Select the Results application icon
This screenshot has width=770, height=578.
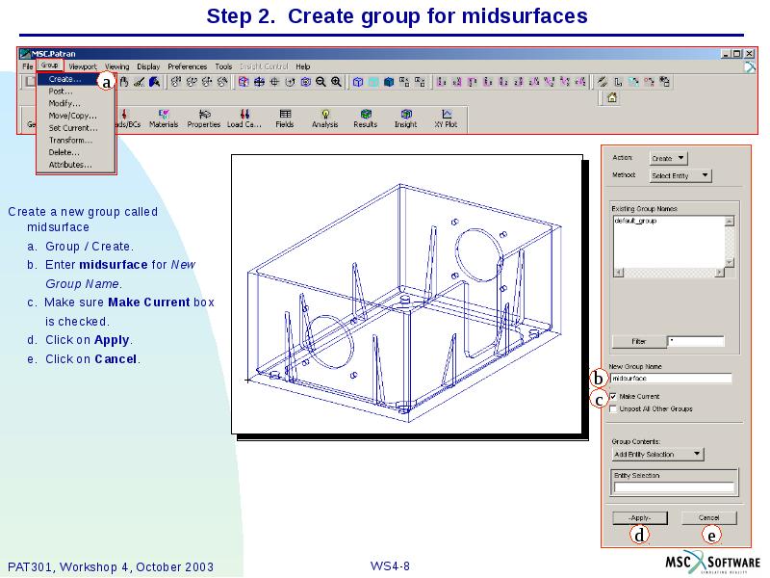click(x=366, y=114)
